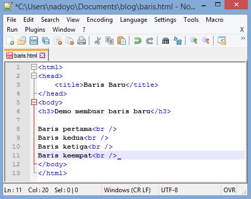Click Col : 20 in status bar
This screenshot has width=251, height=199.
[38, 190]
